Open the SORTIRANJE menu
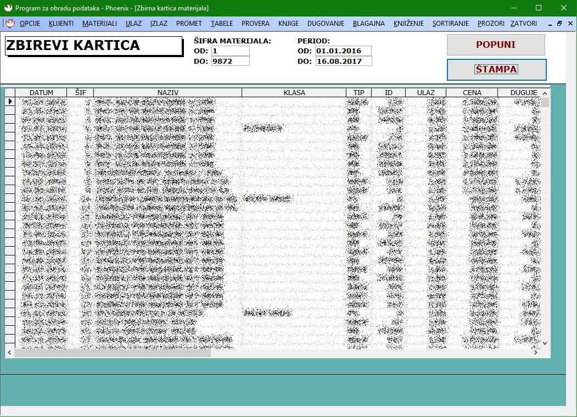The width and height of the screenshot is (577, 417). coord(450,24)
